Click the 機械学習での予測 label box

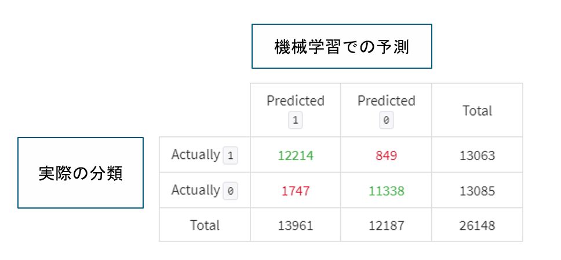(x=342, y=46)
